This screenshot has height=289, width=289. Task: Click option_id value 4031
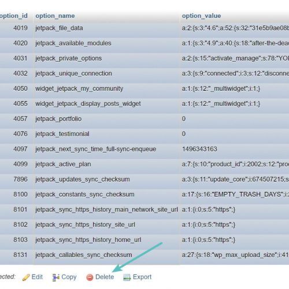tap(20, 58)
